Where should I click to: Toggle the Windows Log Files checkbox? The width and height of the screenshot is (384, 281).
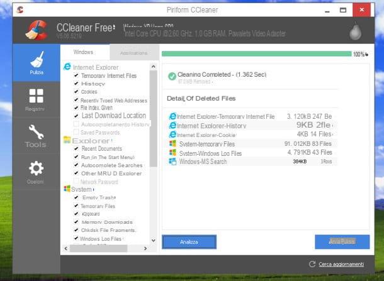point(76,238)
